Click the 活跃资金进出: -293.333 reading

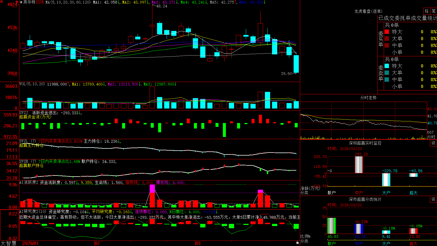[x=55, y=113]
